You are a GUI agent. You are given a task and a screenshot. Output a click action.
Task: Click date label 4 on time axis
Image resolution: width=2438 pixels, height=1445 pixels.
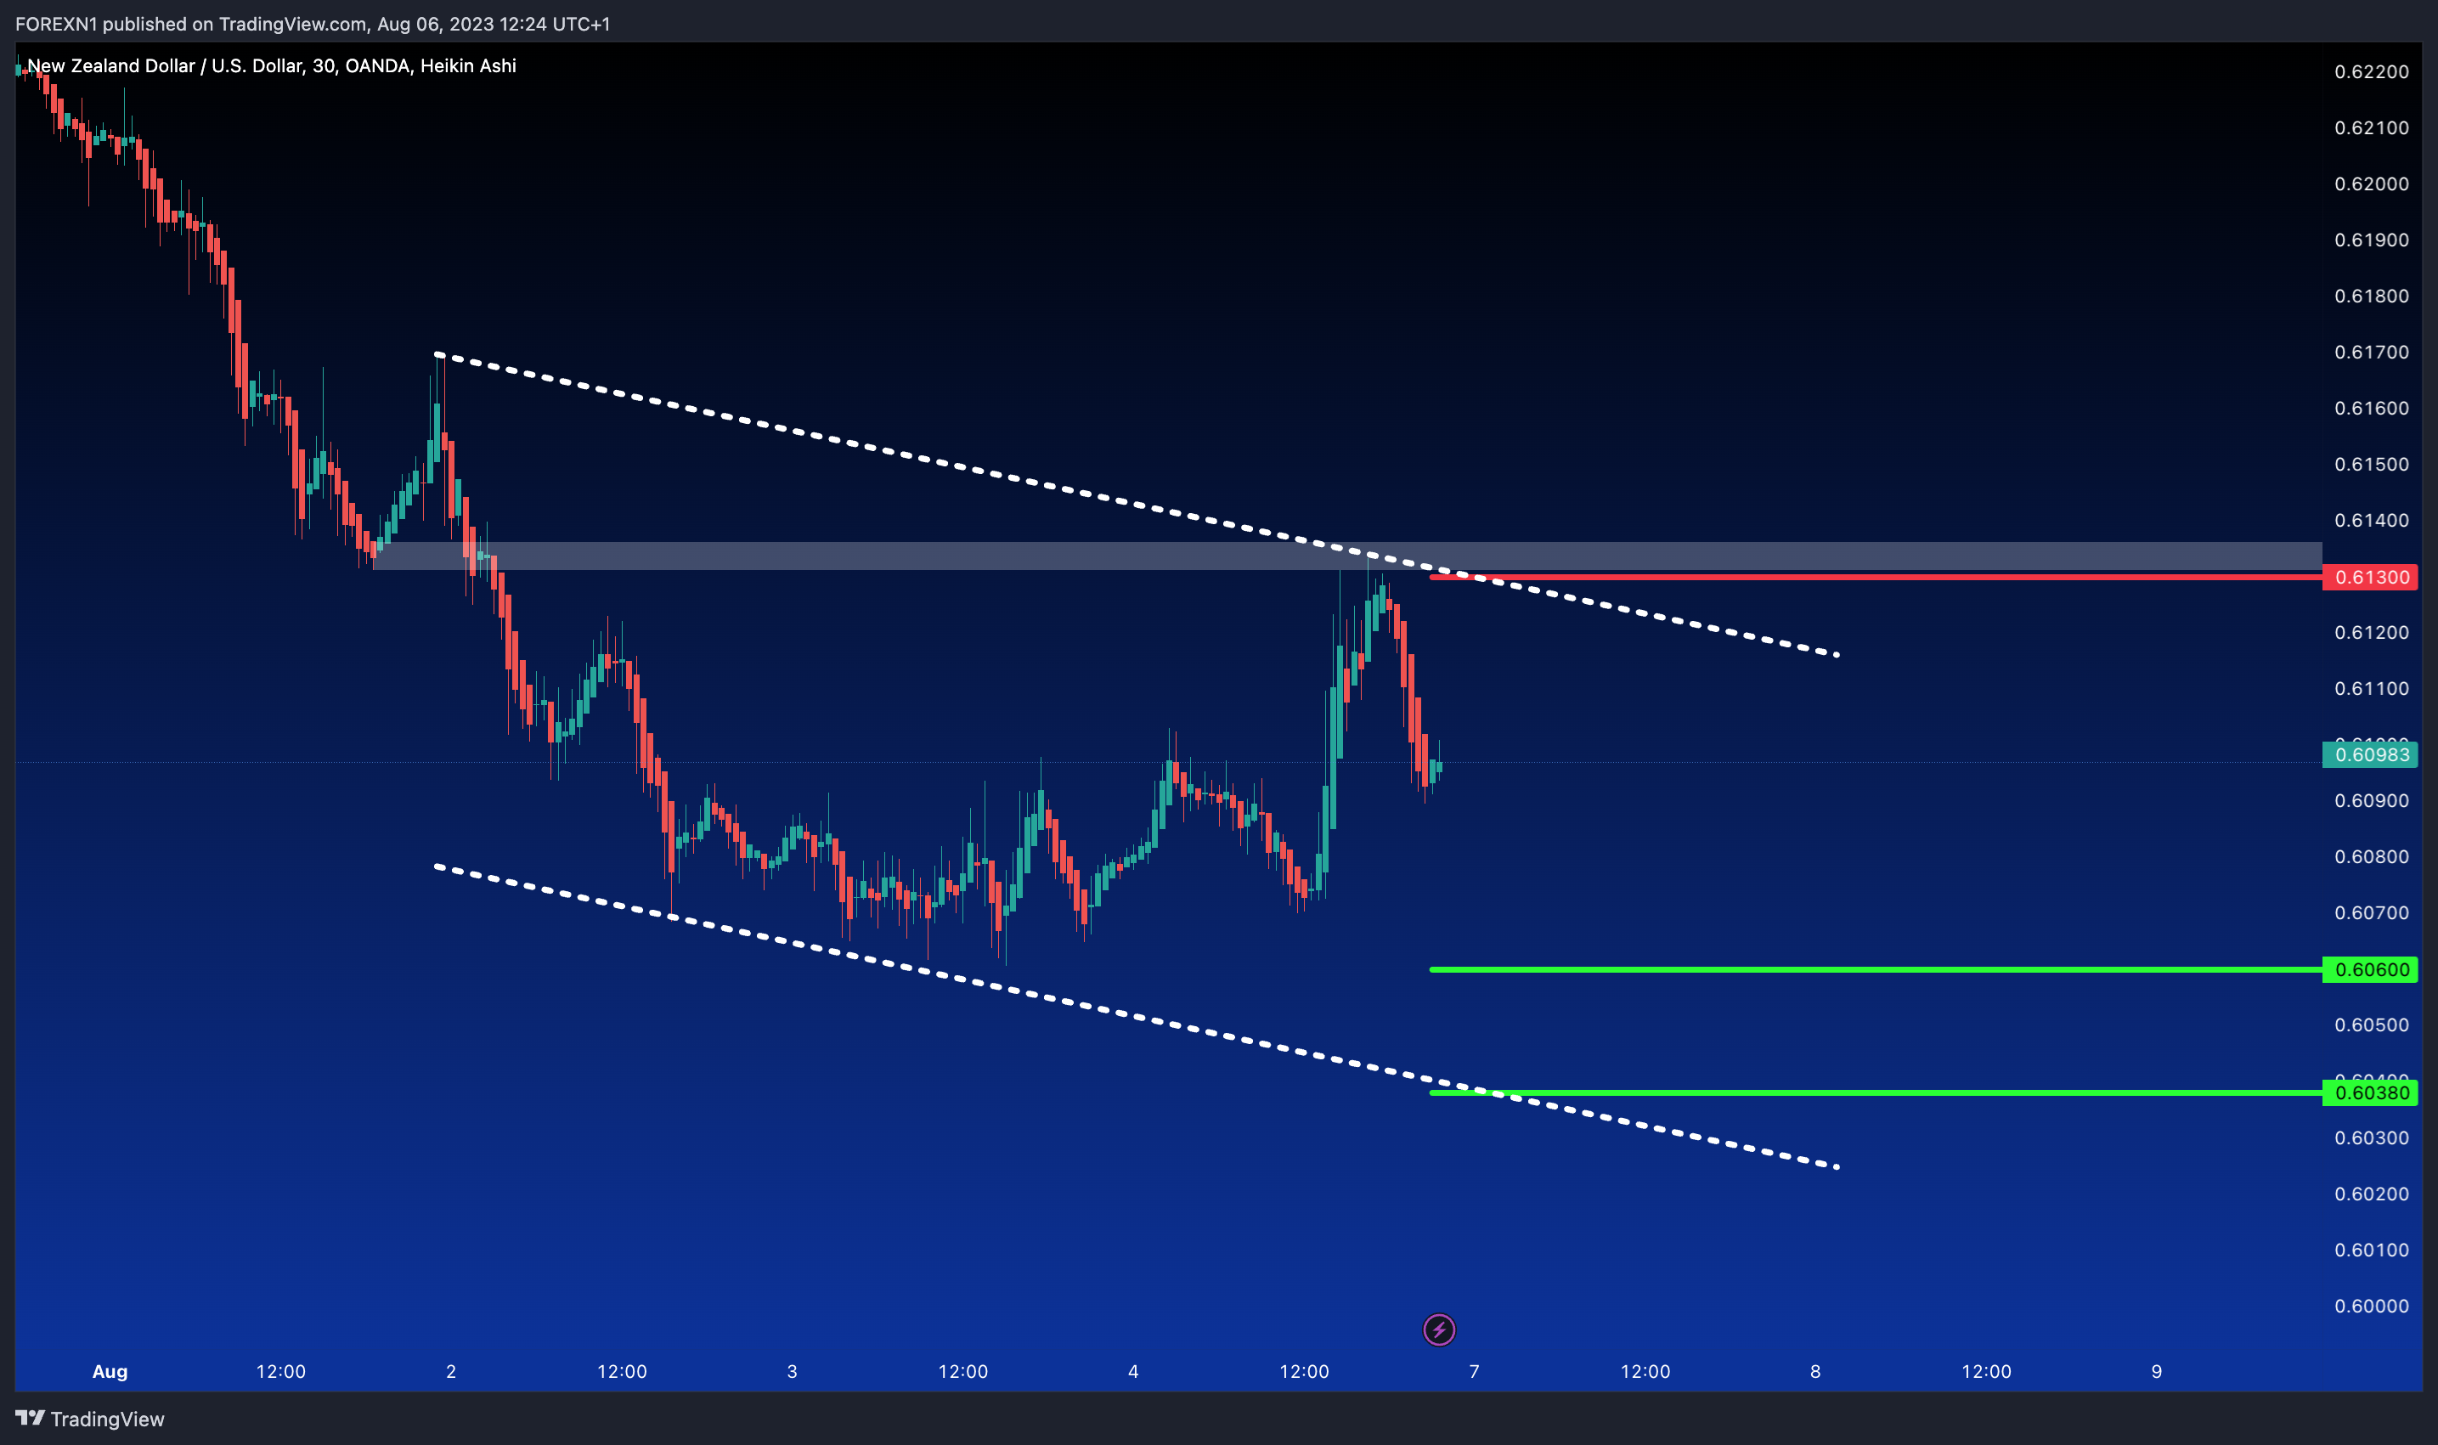pyautogui.click(x=1133, y=1371)
